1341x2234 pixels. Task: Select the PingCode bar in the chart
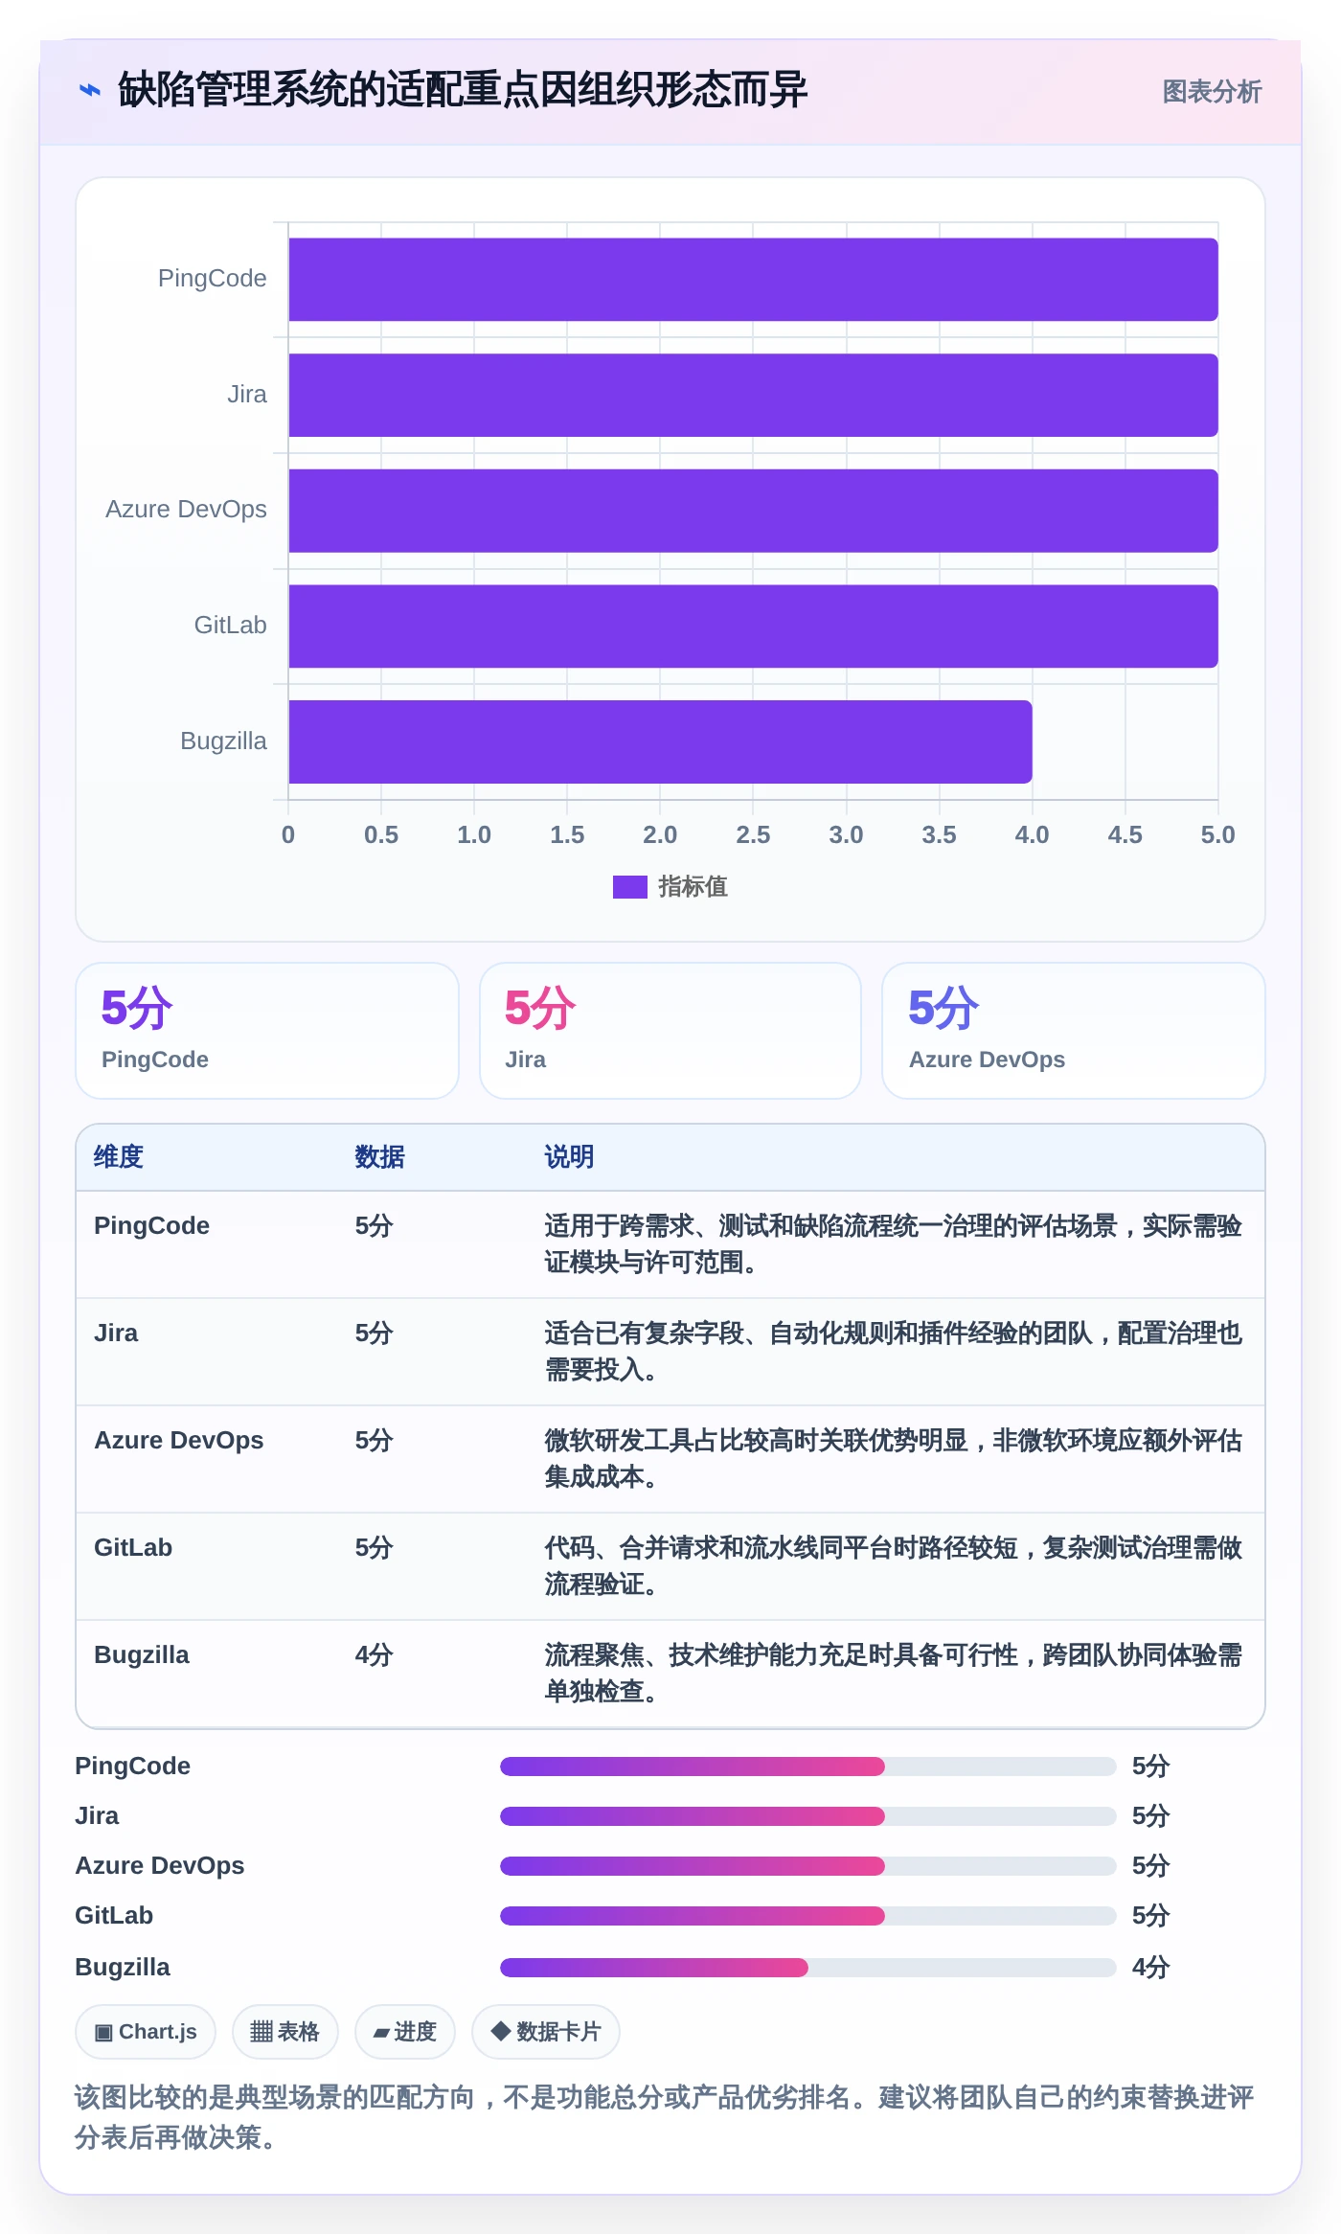point(753,280)
